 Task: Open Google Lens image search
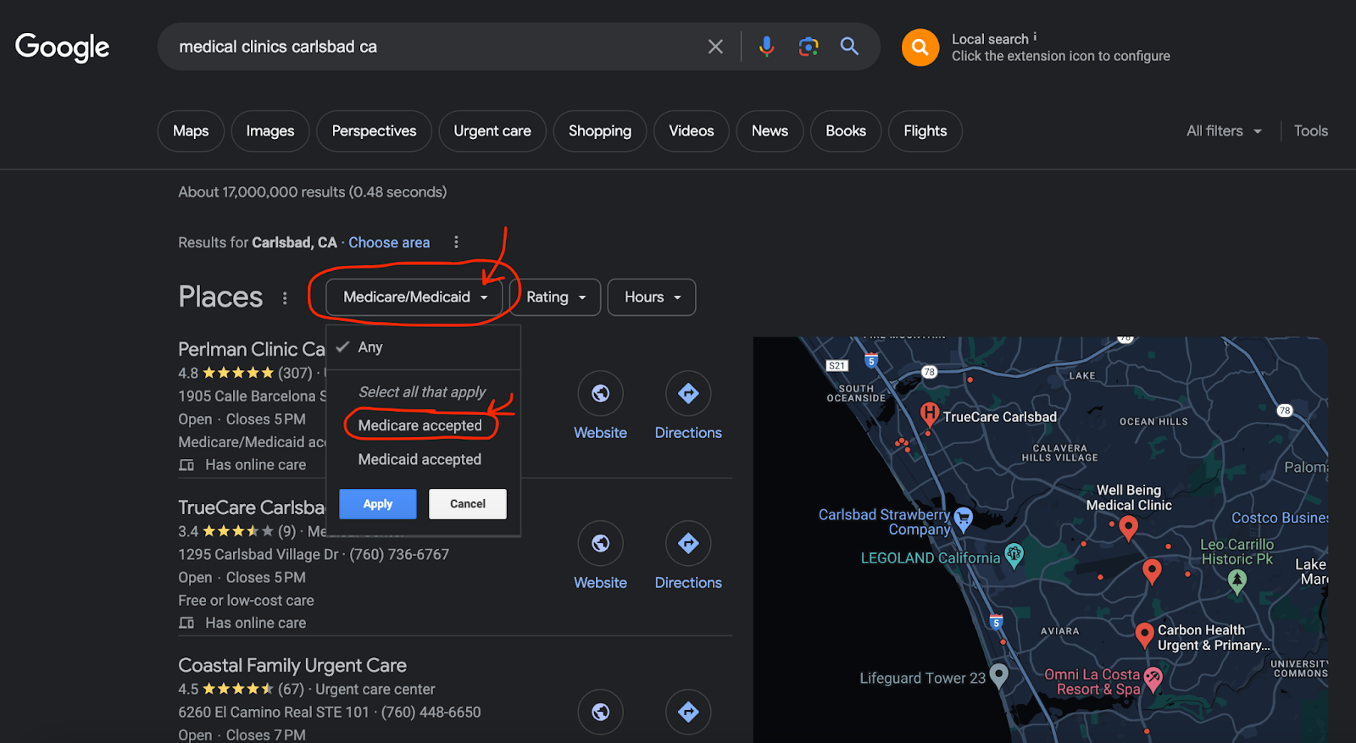[809, 47]
